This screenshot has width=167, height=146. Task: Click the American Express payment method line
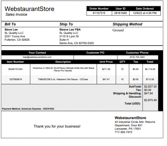(x=28, y=109)
